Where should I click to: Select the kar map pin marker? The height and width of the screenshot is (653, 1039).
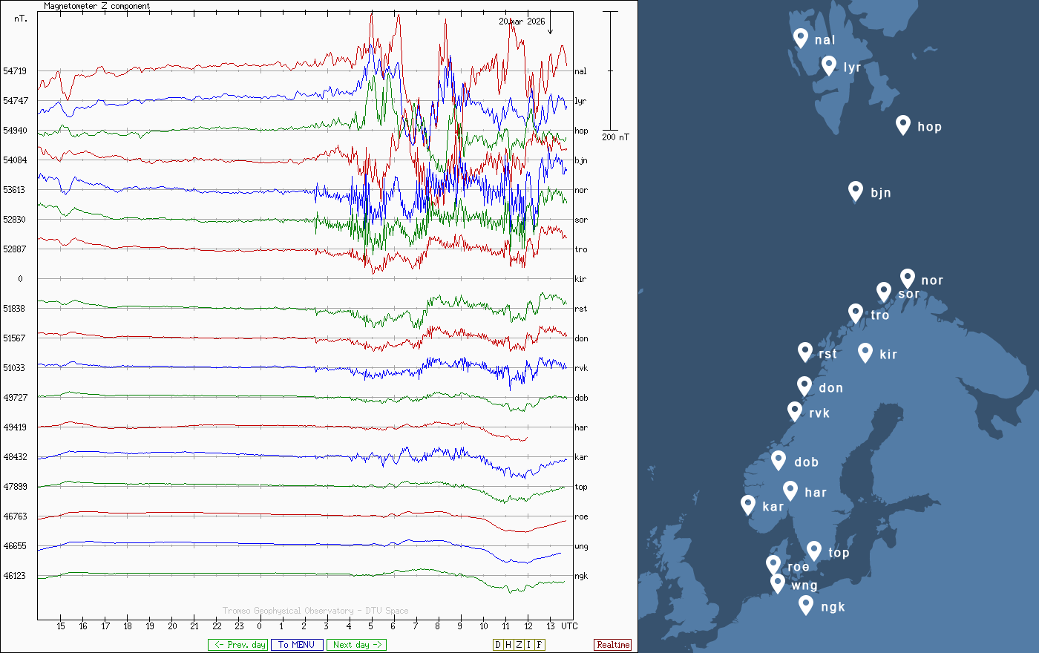coord(748,505)
